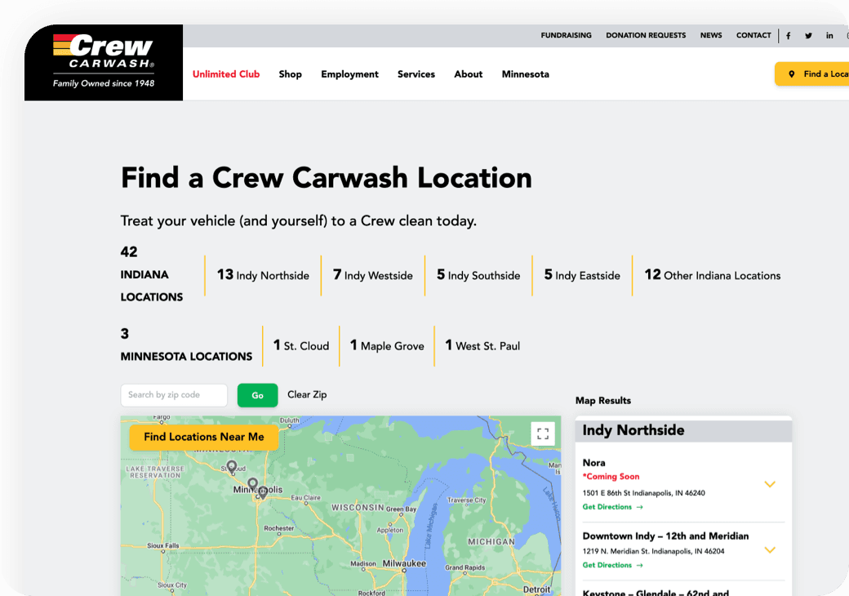Screen dimensions: 849x596
Task: Click the Nora location name
Action: click(594, 463)
